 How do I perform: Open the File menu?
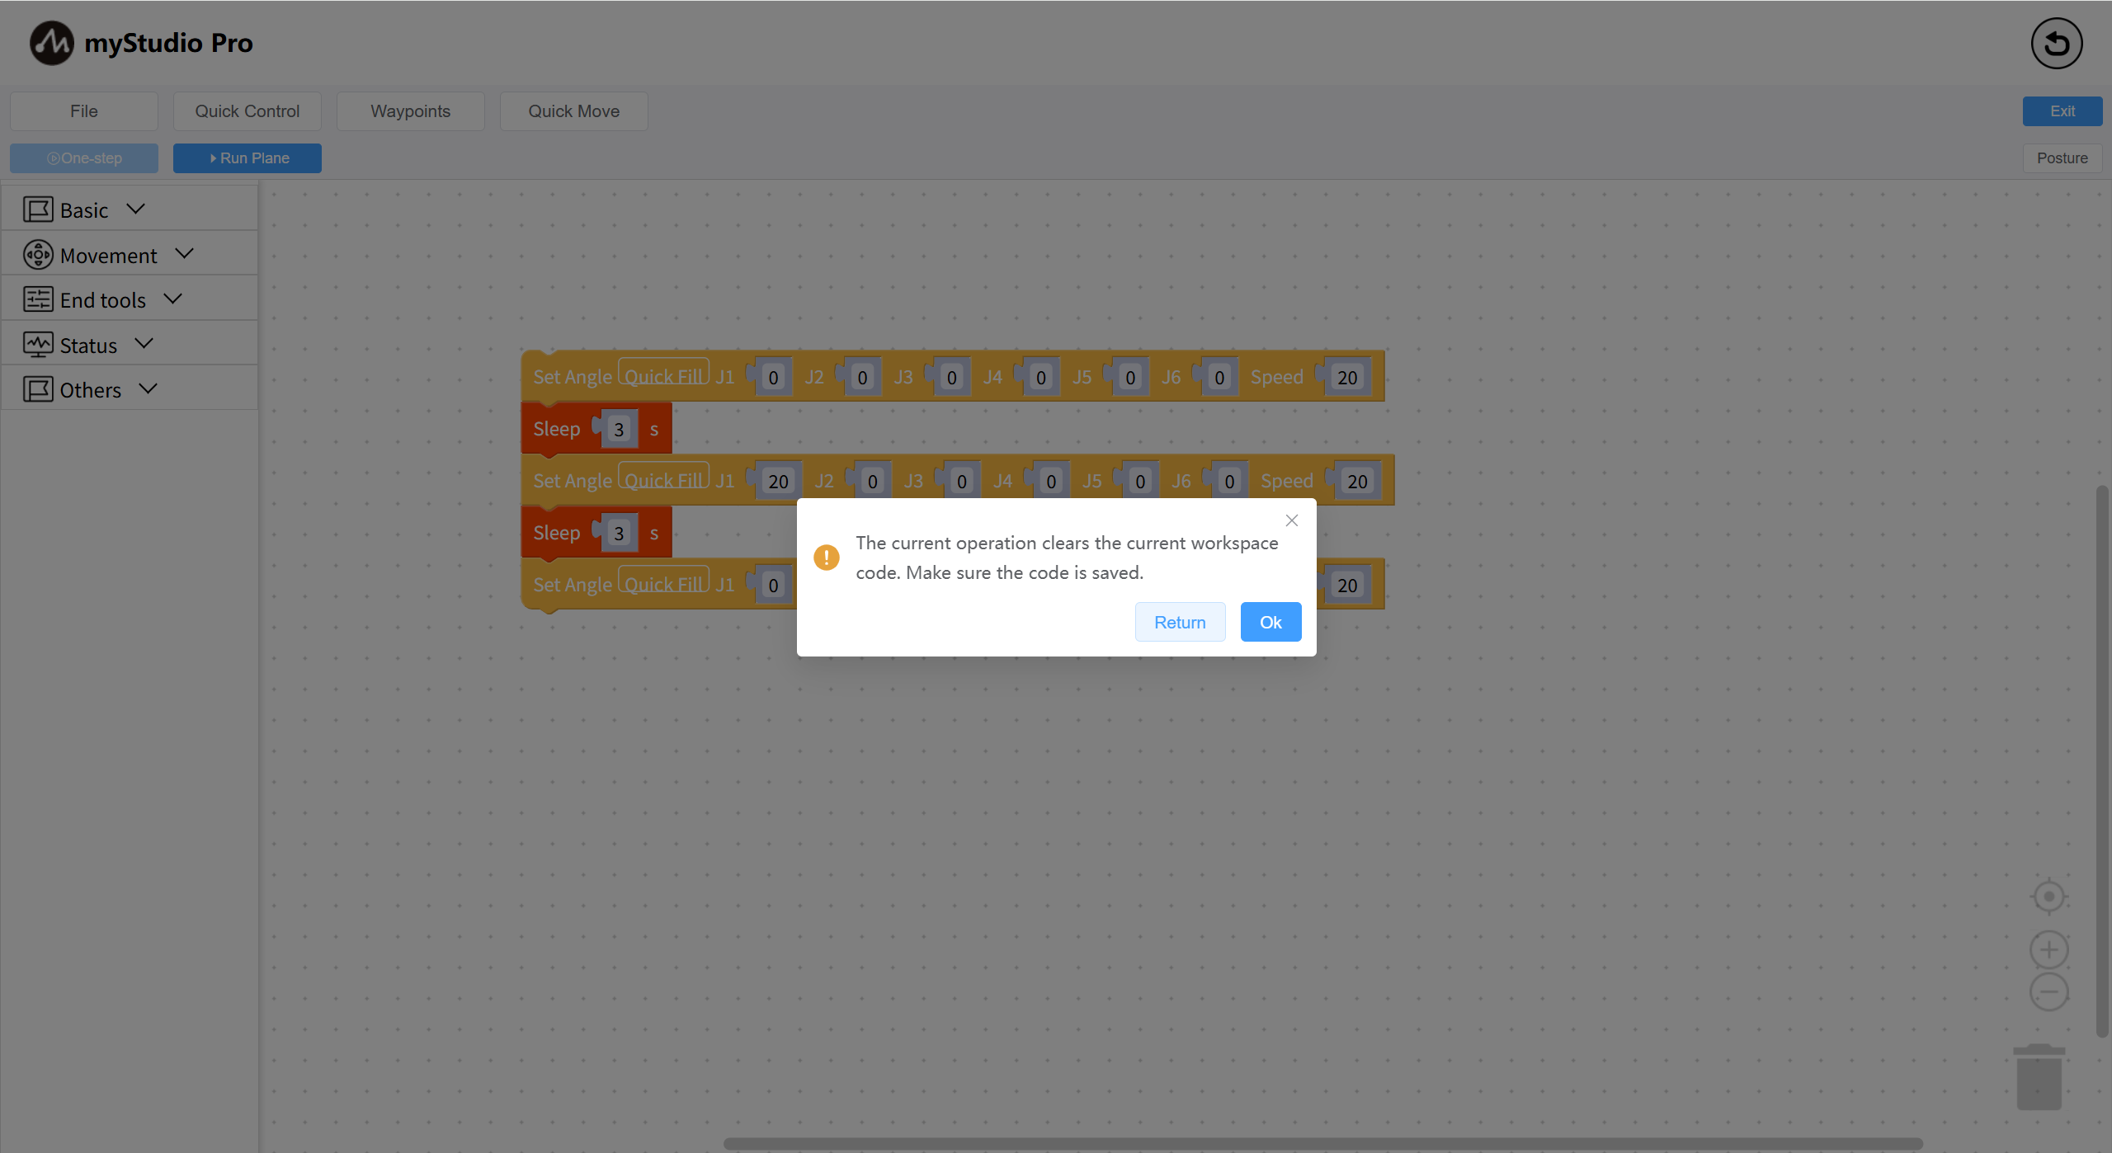[x=84, y=111]
